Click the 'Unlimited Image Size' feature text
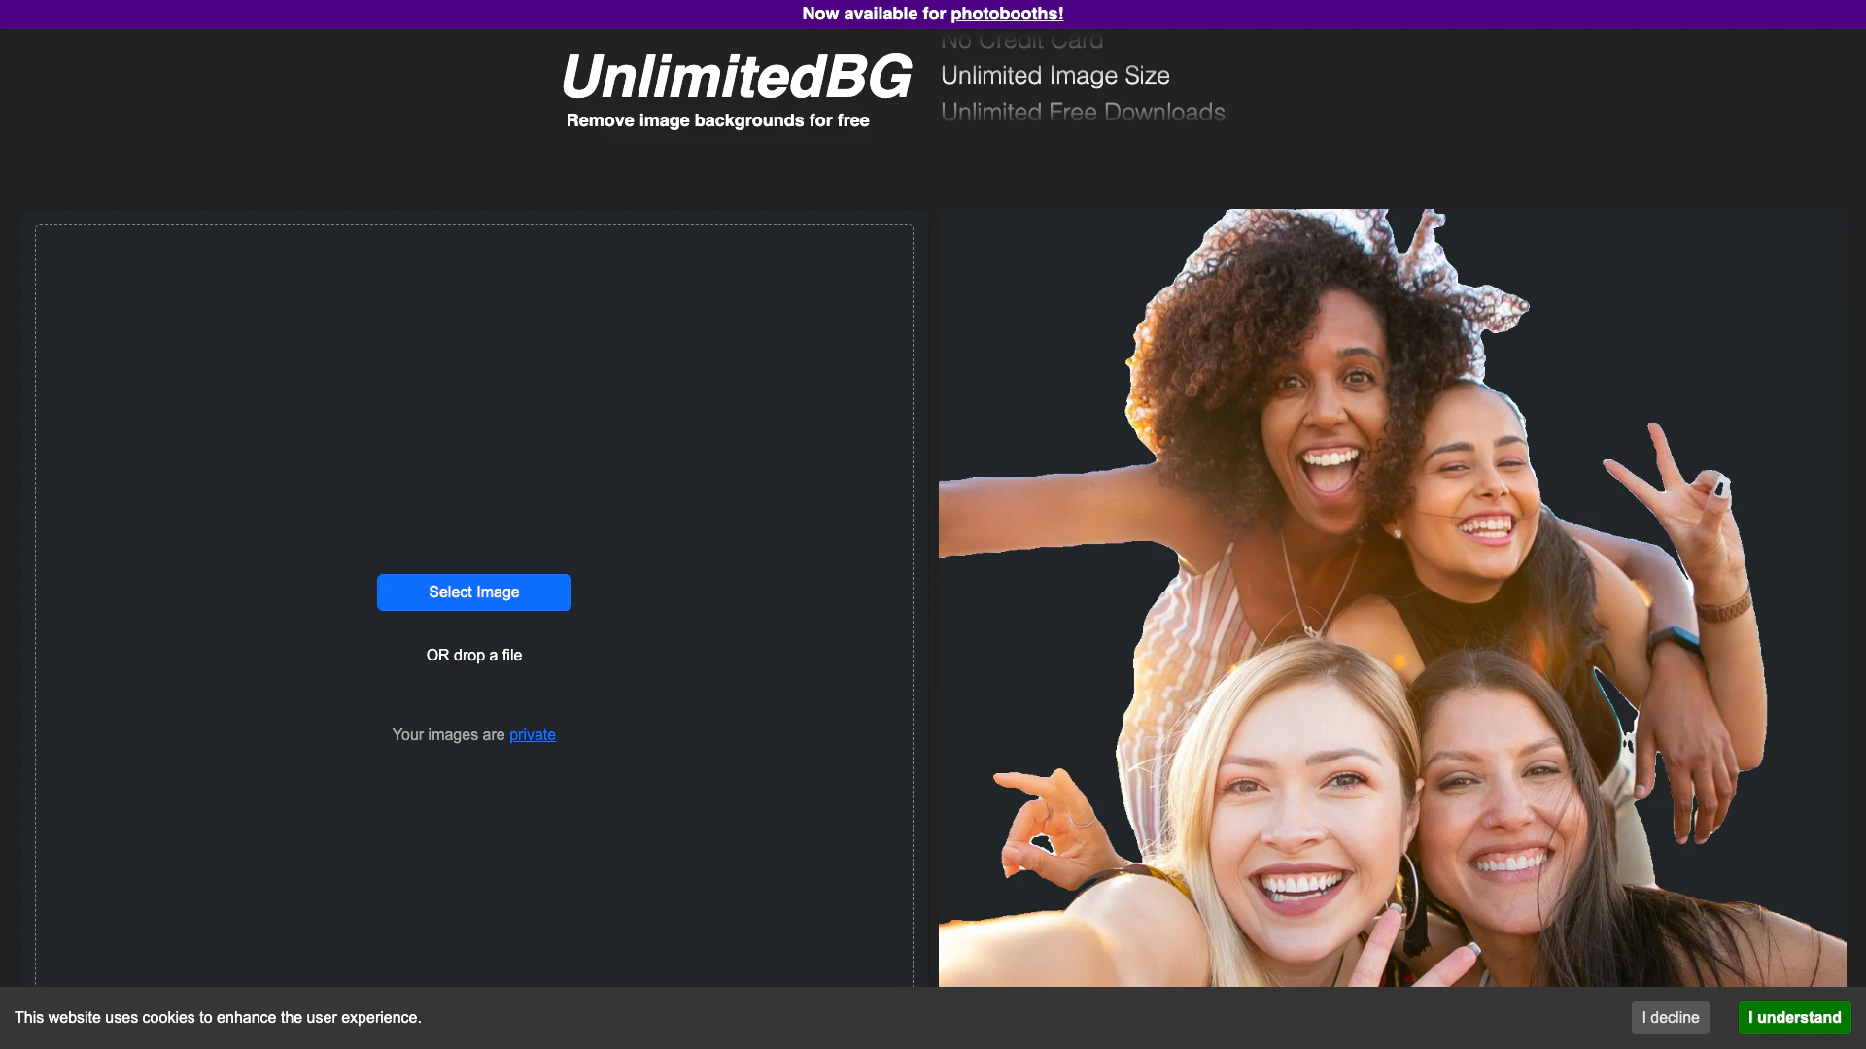The height and width of the screenshot is (1049, 1866). pyautogui.click(x=1054, y=76)
